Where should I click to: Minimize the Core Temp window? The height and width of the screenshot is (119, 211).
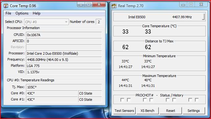(x=81, y=5)
